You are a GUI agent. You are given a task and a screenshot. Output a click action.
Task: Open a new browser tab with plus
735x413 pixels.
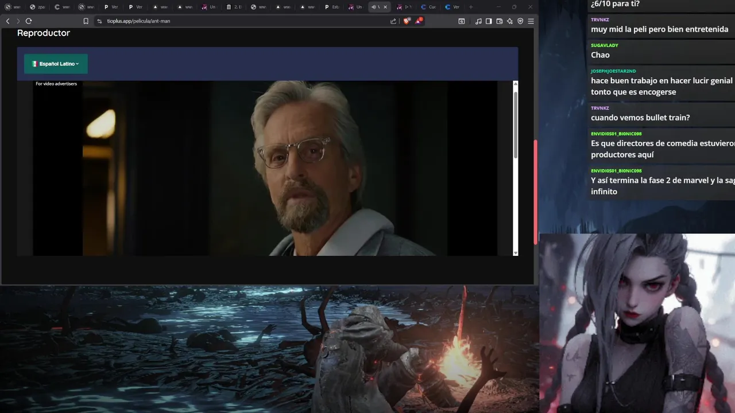(471, 7)
